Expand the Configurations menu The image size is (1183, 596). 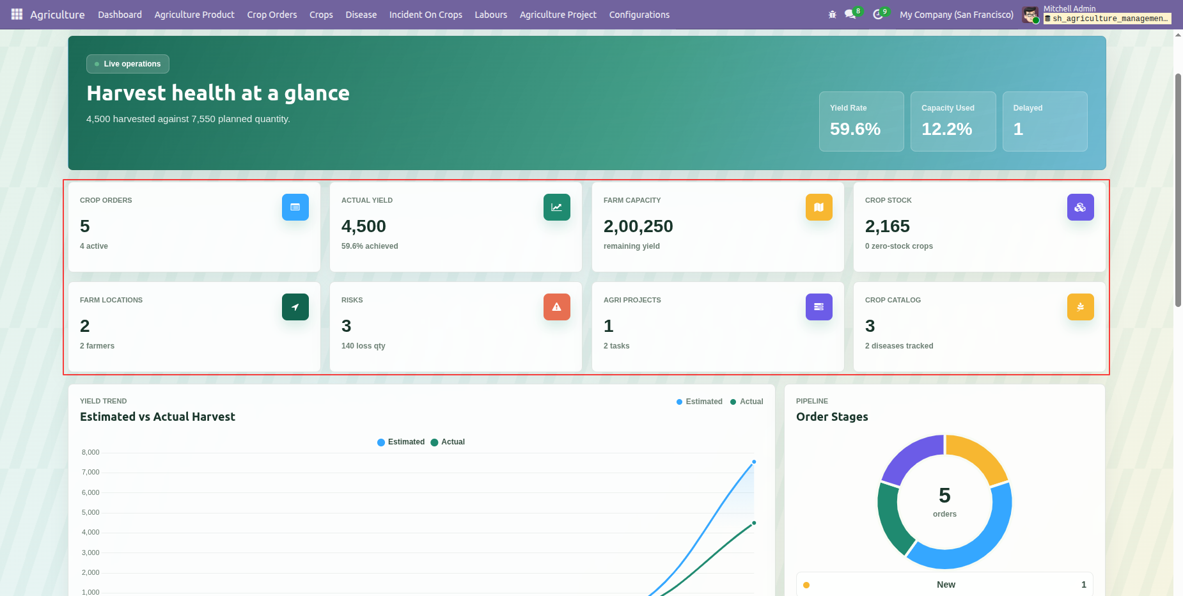coord(639,15)
